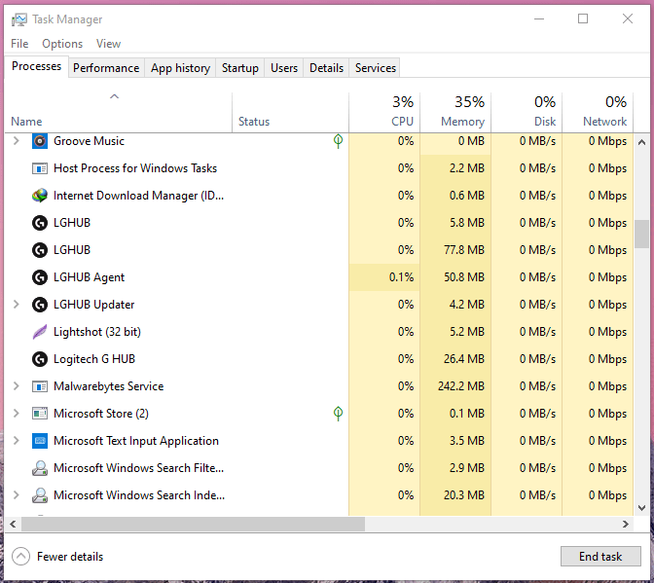Screen dimensions: 654x583
Task: Select the Malwarebytes Service process name
Action: [108, 386]
